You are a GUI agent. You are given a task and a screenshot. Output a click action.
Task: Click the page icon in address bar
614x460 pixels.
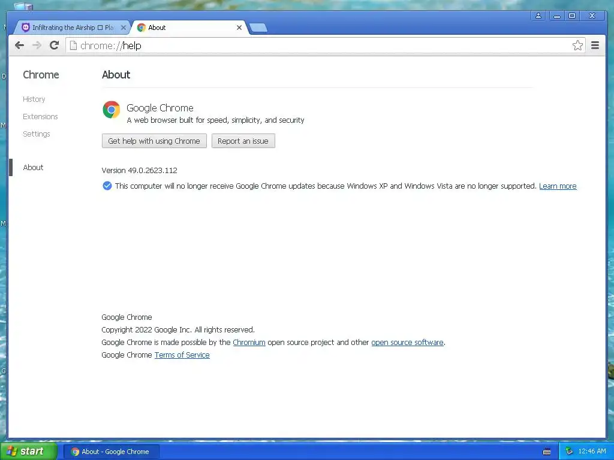click(73, 46)
